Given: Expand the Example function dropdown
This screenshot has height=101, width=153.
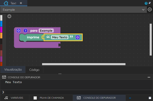Looking at the screenshot, I should click(143, 10).
